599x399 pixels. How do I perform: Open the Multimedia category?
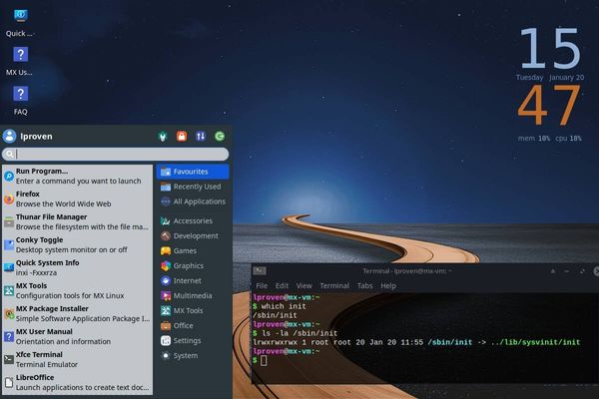[x=193, y=295]
